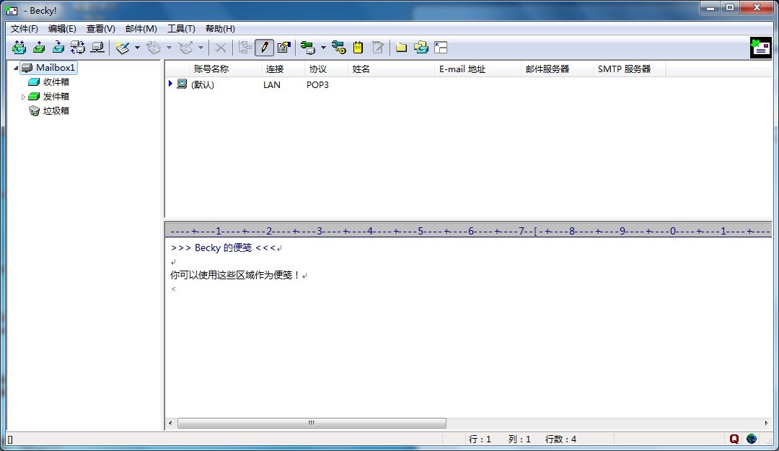Viewport: 779px width, 451px height.
Task: Click the red Q status bar icon
Action: (x=734, y=439)
